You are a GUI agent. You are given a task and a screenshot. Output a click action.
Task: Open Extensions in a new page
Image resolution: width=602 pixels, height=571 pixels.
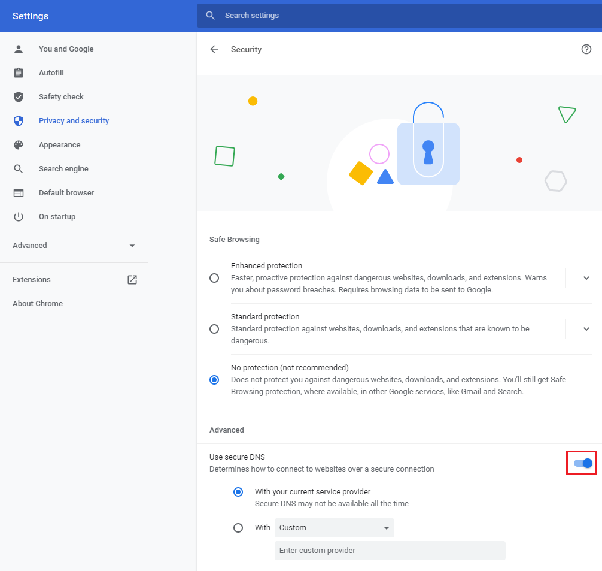(x=132, y=279)
